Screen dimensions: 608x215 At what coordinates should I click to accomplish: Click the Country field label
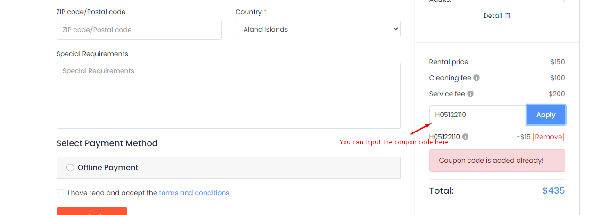tap(248, 12)
